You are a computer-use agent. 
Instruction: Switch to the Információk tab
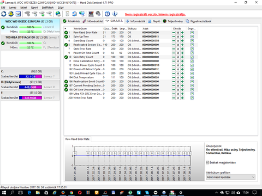[x=135, y=21]
